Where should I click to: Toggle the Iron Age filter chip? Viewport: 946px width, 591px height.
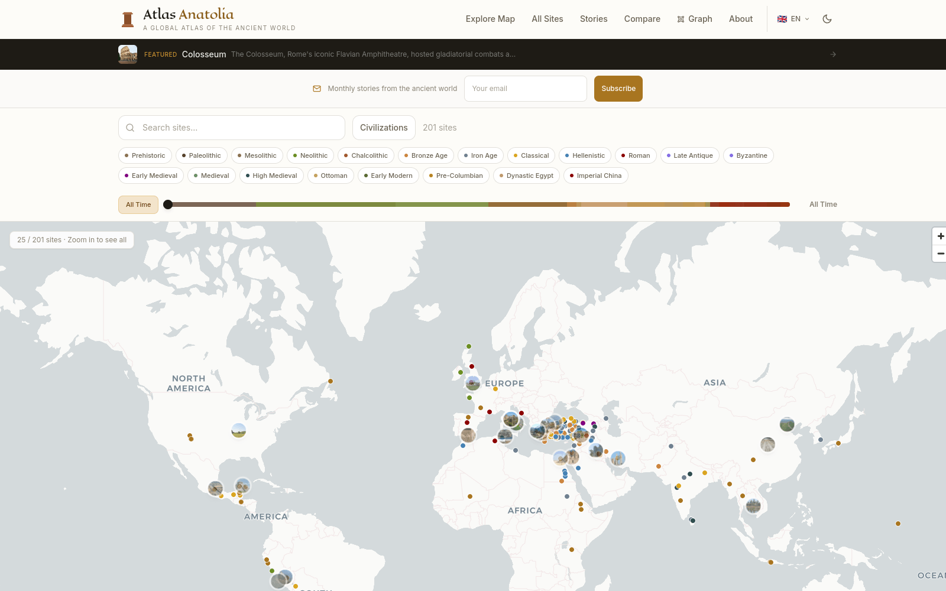(x=481, y=155)
